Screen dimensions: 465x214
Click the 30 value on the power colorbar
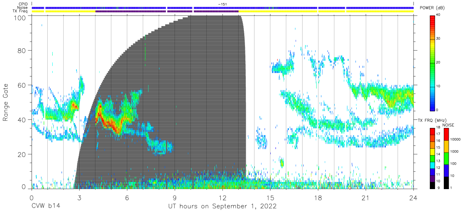pos(438,39)
